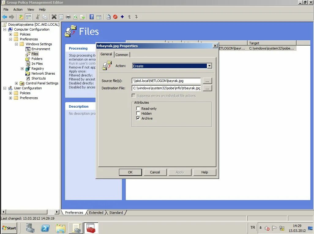Click the Copy toolbar icon
314x234 pixels.
click(45, 17)
